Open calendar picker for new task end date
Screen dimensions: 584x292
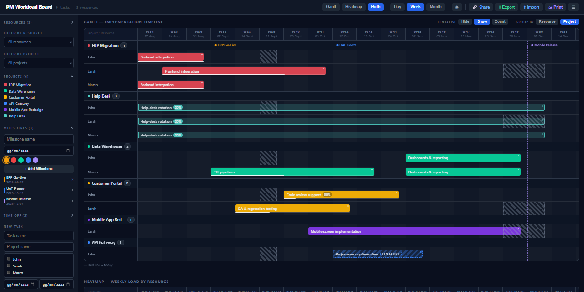pos(68,285)
